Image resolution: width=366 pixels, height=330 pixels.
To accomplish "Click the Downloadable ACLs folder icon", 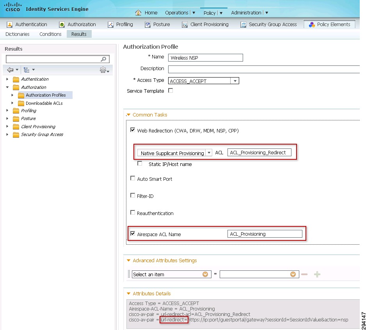I will point(21,103).
